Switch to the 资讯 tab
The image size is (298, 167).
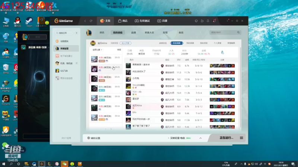click(x=102, y=33)
